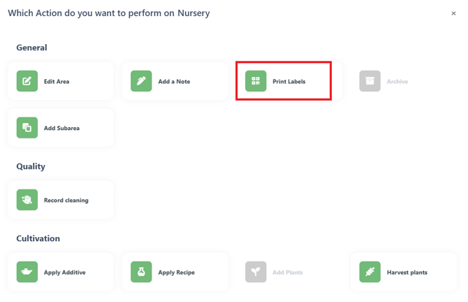Screen dimensions: 468x302
Task: Click the greyed-out Archive box icon
Action: pyautogui.click(x=370, y=81)
